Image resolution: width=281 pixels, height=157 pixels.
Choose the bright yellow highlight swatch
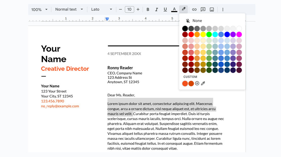coord(203,34)
